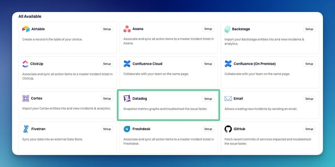Click the Email envelope icon
Image resolution: width=335 pixels, height=167 pixels.
(228, 99)
